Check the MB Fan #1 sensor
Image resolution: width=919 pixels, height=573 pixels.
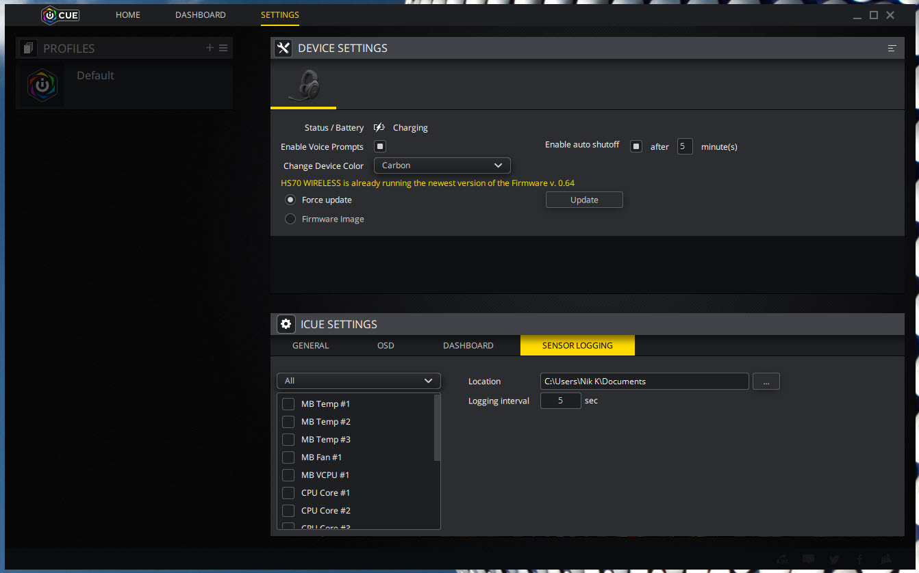pos(288,457)
